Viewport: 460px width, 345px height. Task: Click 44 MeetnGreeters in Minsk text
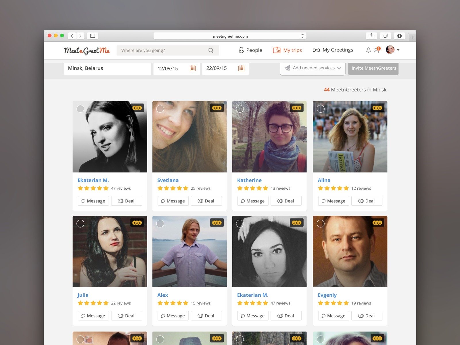click(355, 90)
